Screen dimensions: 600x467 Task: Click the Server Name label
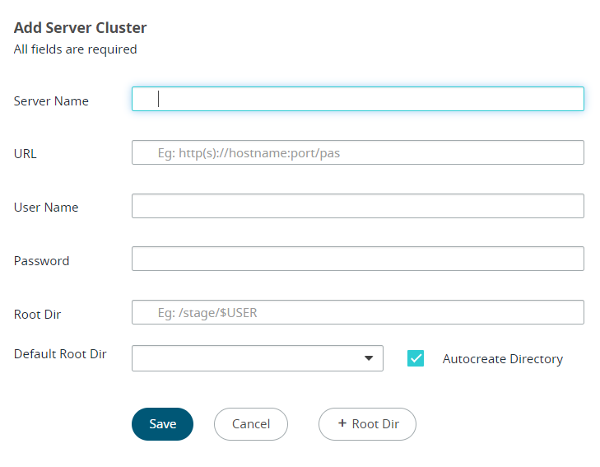tap(51, 101)
